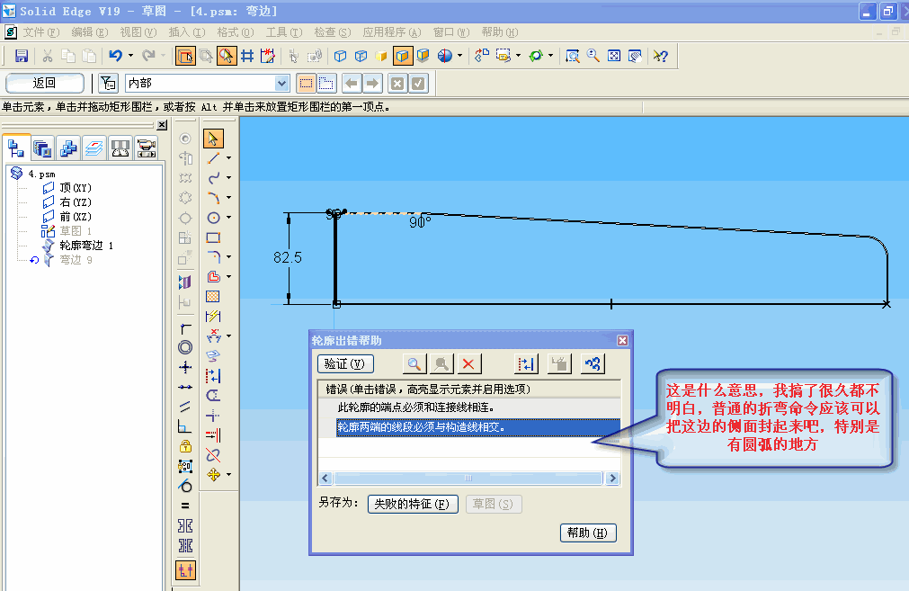Click the context Help question icon
The width and height of the screenshot is (909, 591).
(x=660, y=56)
